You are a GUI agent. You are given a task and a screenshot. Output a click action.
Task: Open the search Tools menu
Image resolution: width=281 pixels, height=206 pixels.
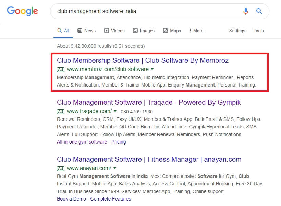259,31
